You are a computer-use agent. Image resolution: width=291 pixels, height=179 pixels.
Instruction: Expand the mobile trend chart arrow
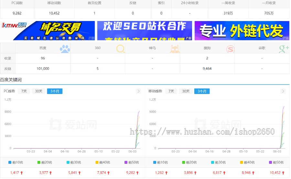pyautogui.click(x=284, y=91)
